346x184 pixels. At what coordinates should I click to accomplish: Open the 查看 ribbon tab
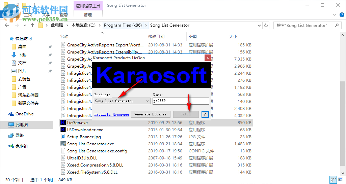pyautogui.click(x=64, y=15)
